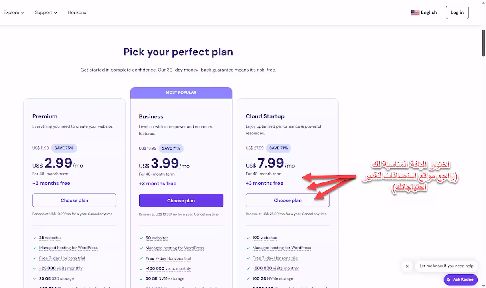Click the SAVE 75% badge on Premium
The height and width of the screenshot is (288, 486).
[x=64, y=148]
